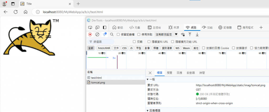Filter by 影像 image requests
The width and height of the screenshot is (269, 112).
pos(147,48)
